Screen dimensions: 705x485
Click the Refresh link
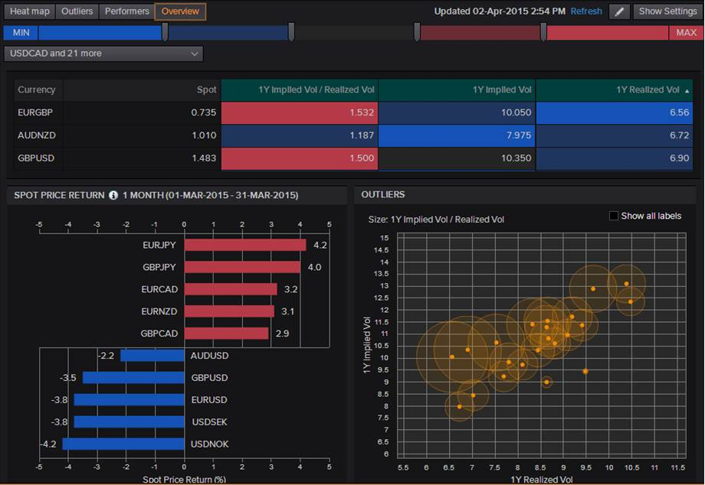[x=586, y=11]
